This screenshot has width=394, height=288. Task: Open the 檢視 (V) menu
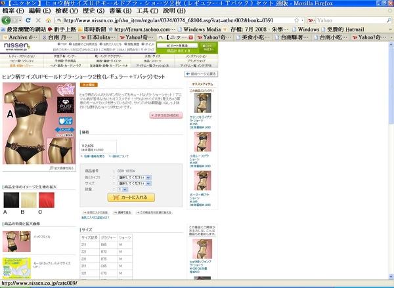pyautogui.click(x=66, y=11)
